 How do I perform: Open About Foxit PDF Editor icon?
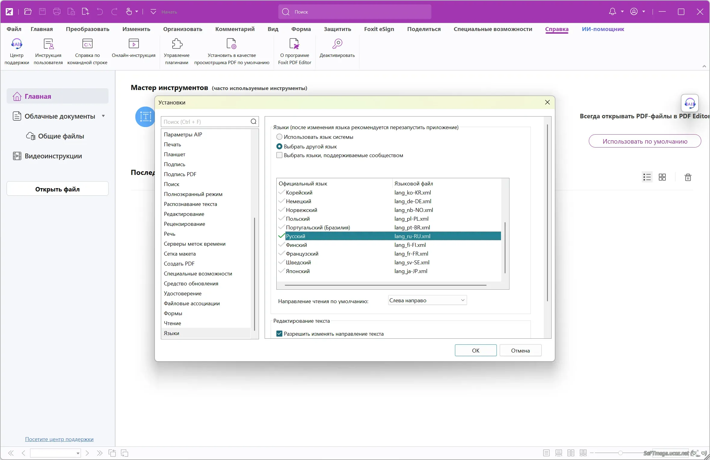click(294, 44)
